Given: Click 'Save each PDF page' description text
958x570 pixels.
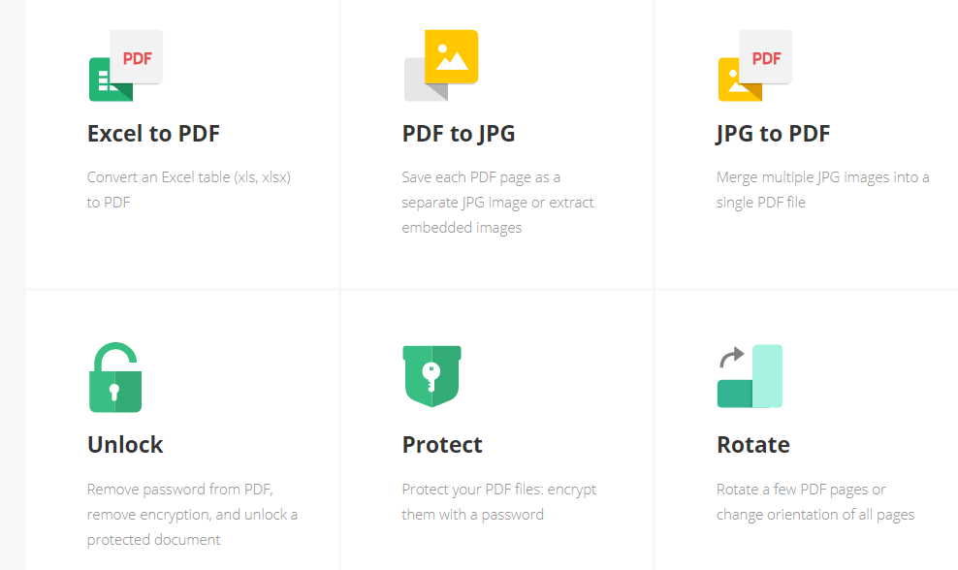Looking at the screenshot, I should click(498, 203).
